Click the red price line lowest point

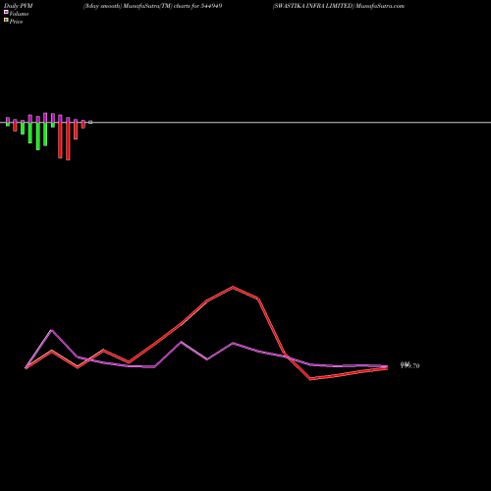pyautogui.click(x=310, y=379)
